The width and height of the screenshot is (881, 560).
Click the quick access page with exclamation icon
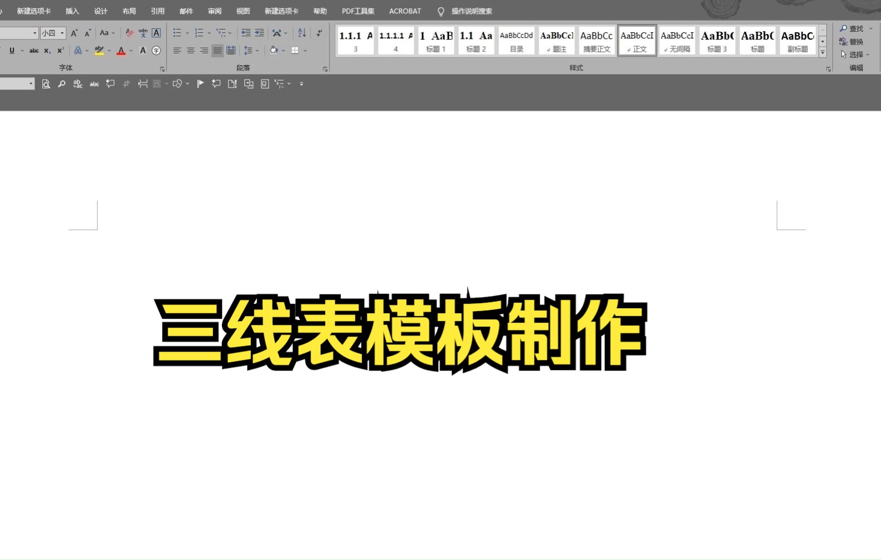coord(233,84)
